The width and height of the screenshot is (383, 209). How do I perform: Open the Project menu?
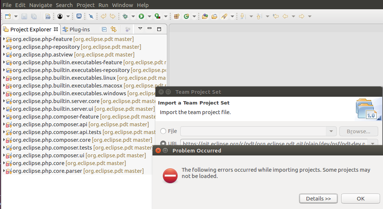[x=85, y=5]
